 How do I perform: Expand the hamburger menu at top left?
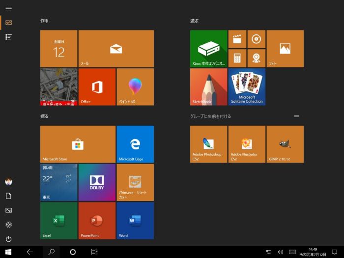pyautogui.click(x=8, y=8)
